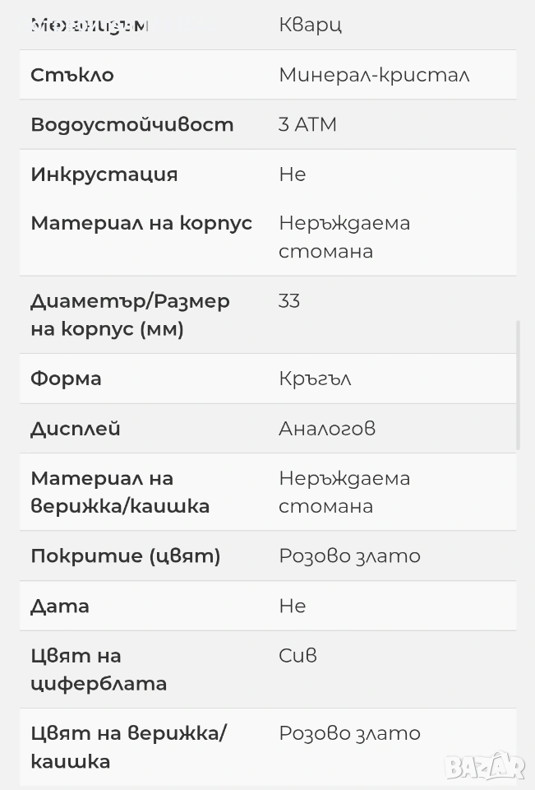Click the 'Минерал-кристал' glass value
Viewport: 535px width, 790px height.
[x=374, y=75]
